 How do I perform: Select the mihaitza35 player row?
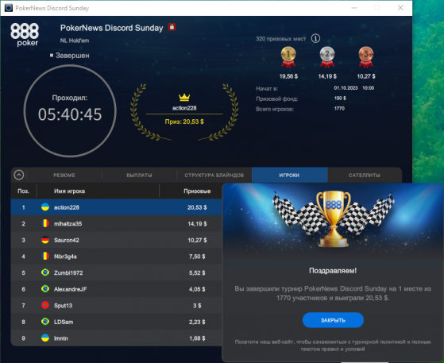[x=116, y=224]
